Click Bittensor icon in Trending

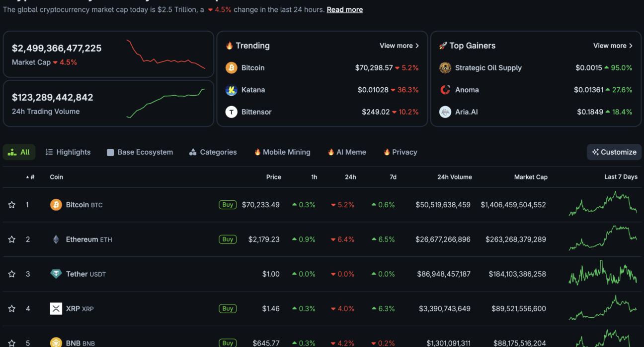click(231, 112)
